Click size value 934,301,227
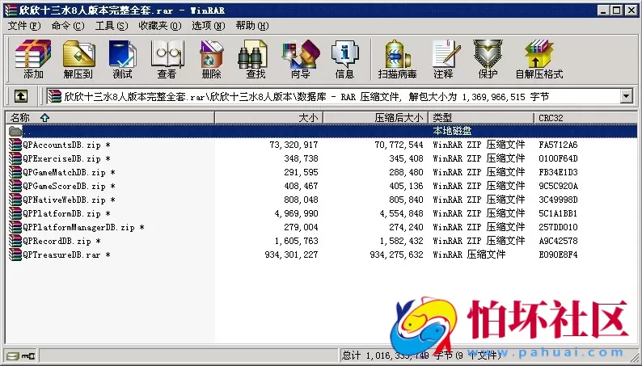This screenshot has height=366, width=642. pyautogui.click(x=291, y=255)
